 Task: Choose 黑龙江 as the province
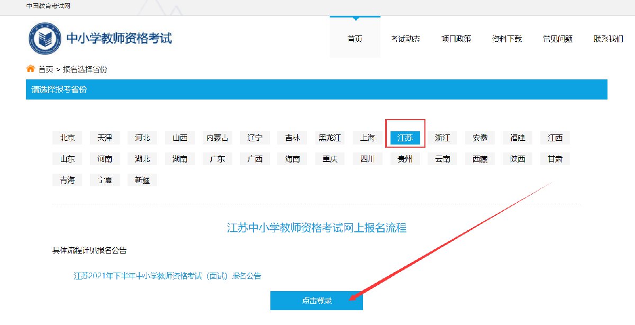(330, 138)
